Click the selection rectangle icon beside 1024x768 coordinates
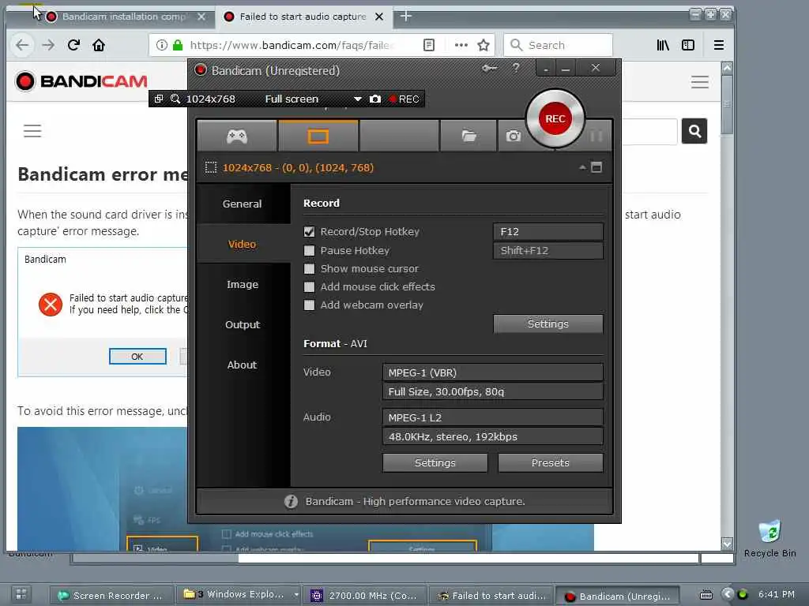 [x=210, y=167]
